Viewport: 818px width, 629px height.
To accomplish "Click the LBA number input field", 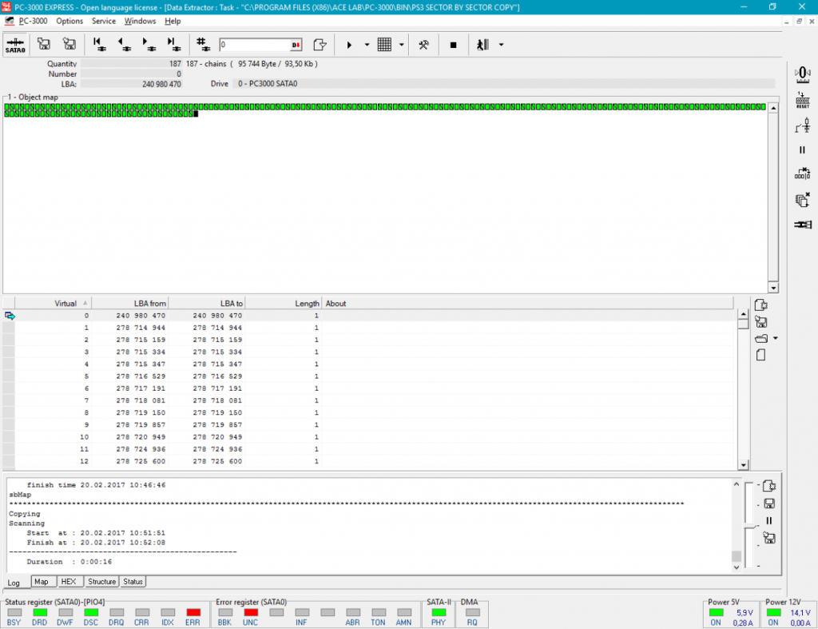I will click(x=254, y=45).
